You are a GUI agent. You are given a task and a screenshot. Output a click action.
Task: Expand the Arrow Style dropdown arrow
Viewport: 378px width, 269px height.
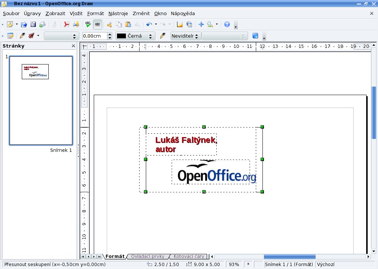click(x=38, y=36)
